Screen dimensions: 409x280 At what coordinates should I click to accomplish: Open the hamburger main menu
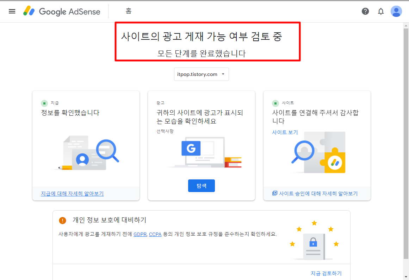point(12,11)
